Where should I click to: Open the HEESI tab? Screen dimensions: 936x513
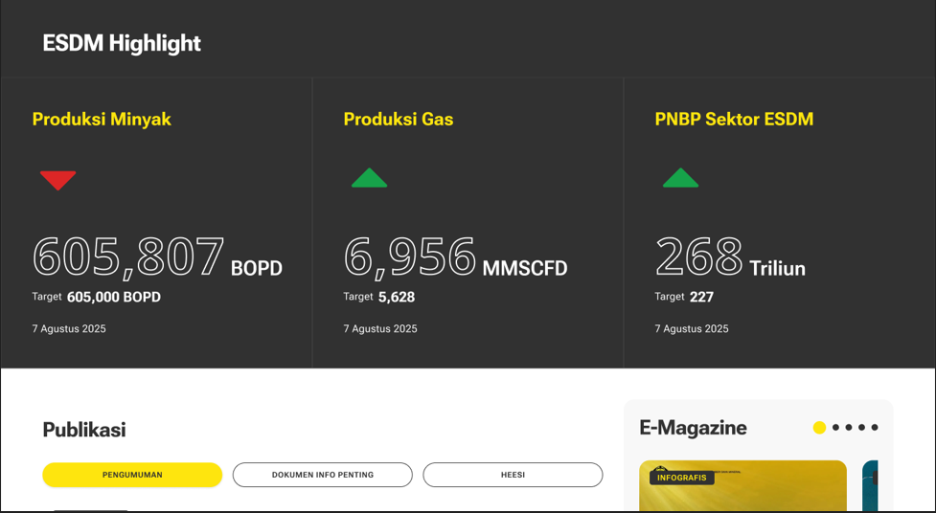coord(513,475)
